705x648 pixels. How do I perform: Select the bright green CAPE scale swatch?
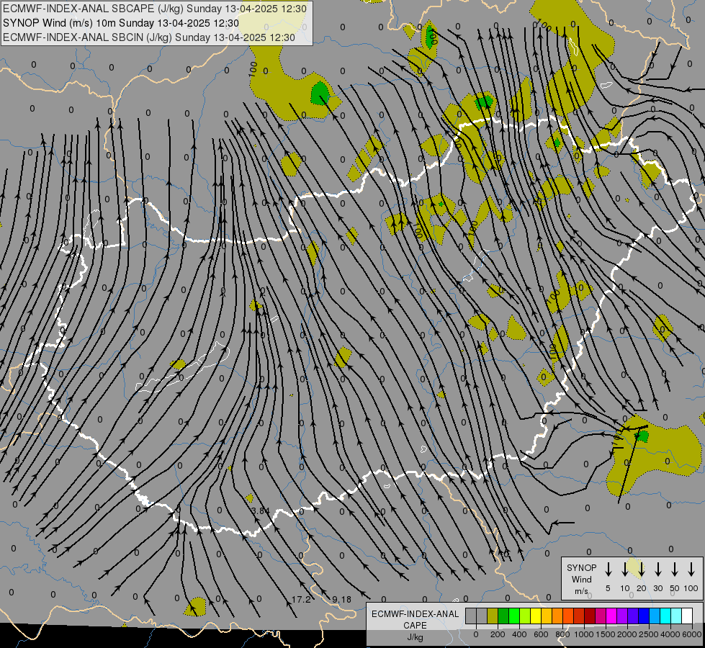click(x=514, y=616)
